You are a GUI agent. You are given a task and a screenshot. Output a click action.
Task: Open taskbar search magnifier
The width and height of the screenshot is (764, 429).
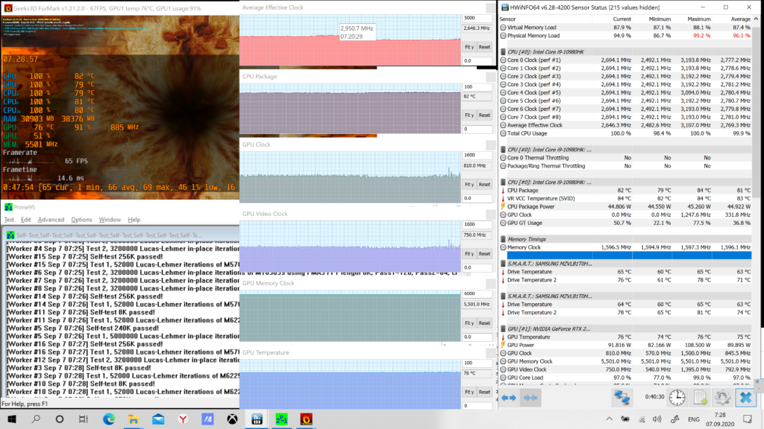36,419
